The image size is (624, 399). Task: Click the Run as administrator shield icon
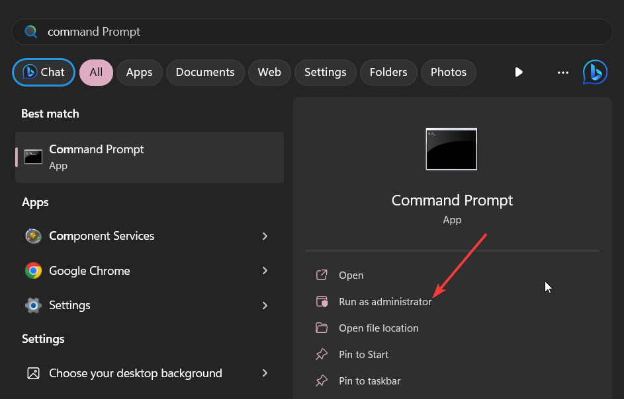pyautogui.click(x=322, y=301)
